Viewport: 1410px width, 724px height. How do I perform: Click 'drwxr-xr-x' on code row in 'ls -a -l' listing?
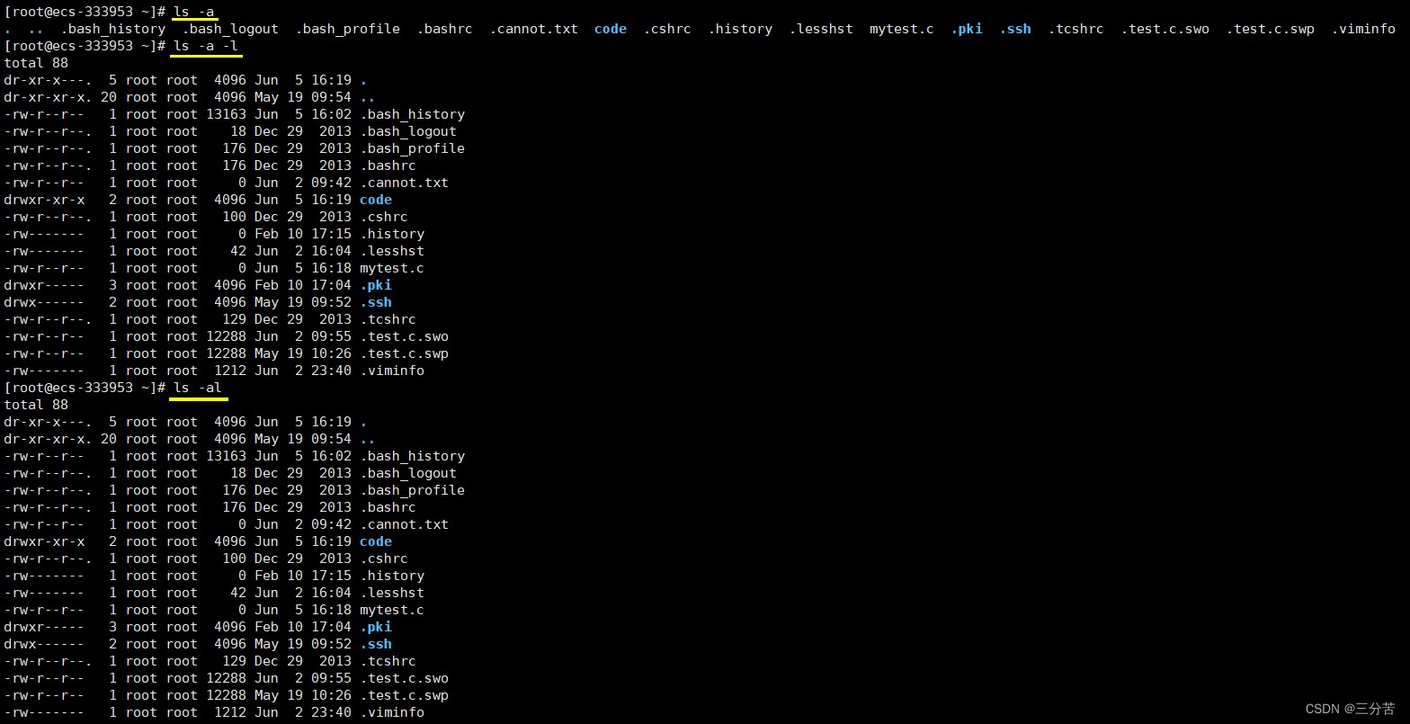(x=45, y=200)
